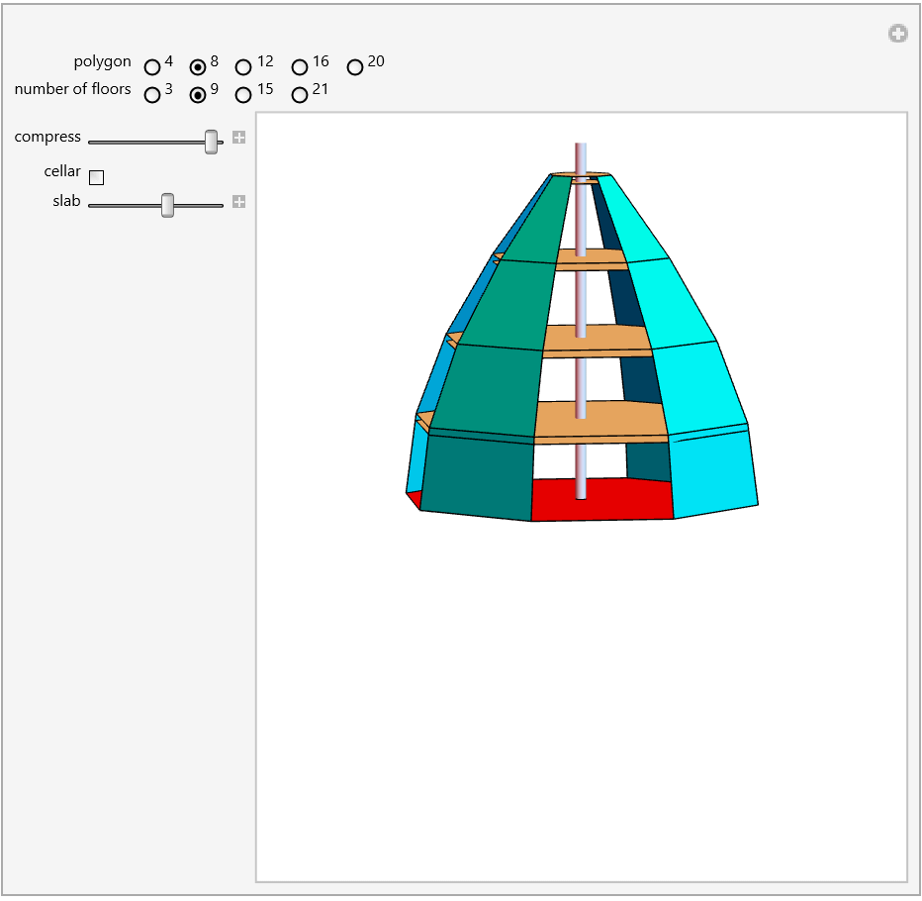
Task: Click the number of floors label
Action: (x=72, y=89)
